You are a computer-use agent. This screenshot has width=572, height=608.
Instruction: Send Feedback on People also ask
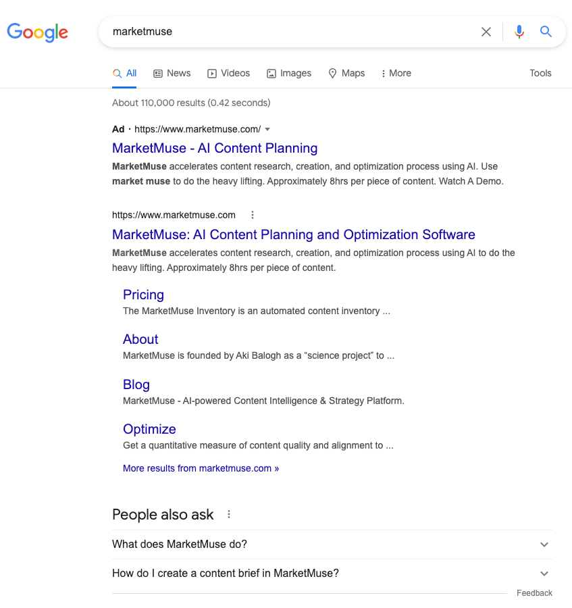pyautogui.click(x=534, y=592)
